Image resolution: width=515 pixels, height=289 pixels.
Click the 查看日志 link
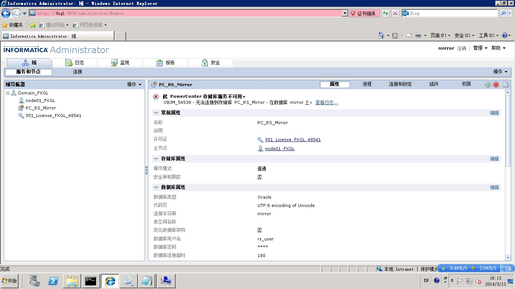pyautogui.click(x=327, y=103)
